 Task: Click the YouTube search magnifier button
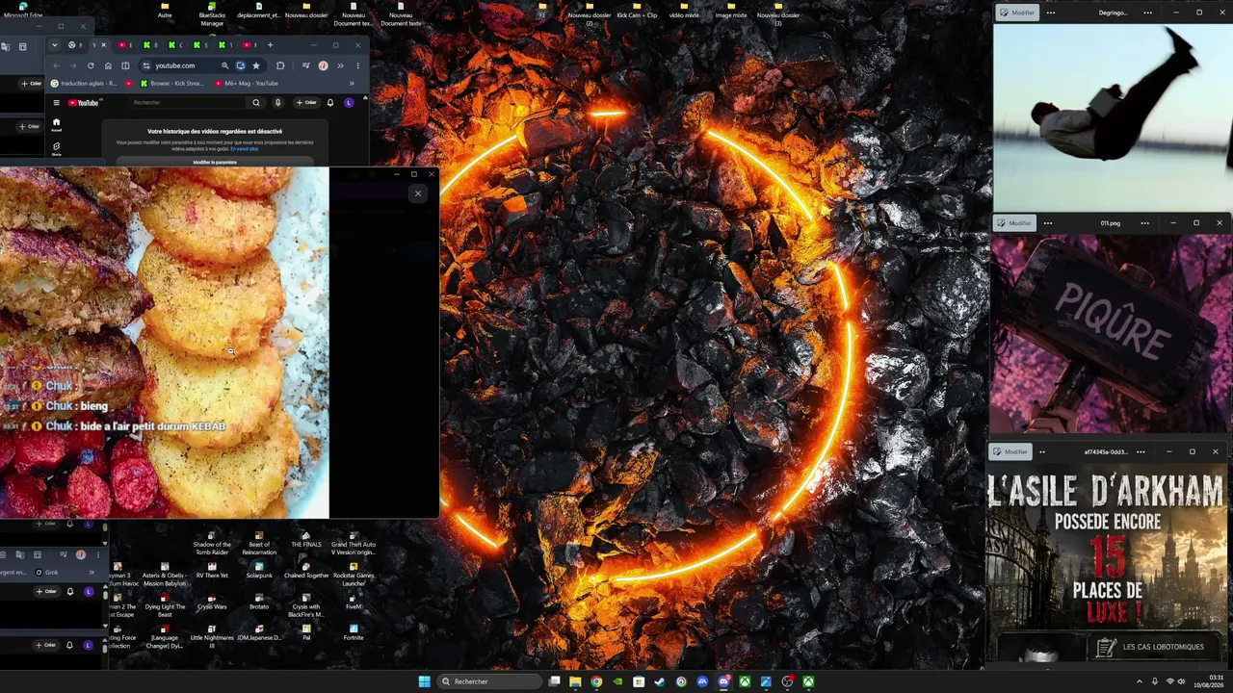point(256,102)
